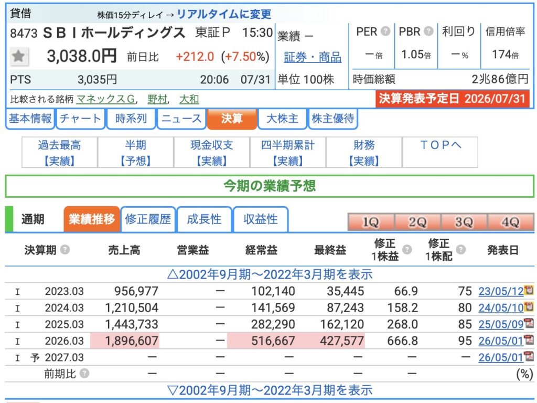The width and height of the screenshot is (537, 403).
Task: Click help icon beside 修正1株益
Action: (407, 249)
